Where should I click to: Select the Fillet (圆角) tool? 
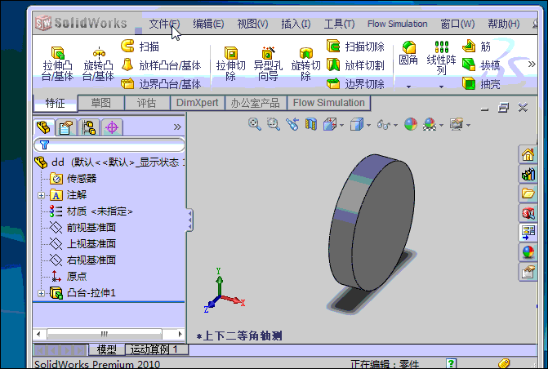408,53
